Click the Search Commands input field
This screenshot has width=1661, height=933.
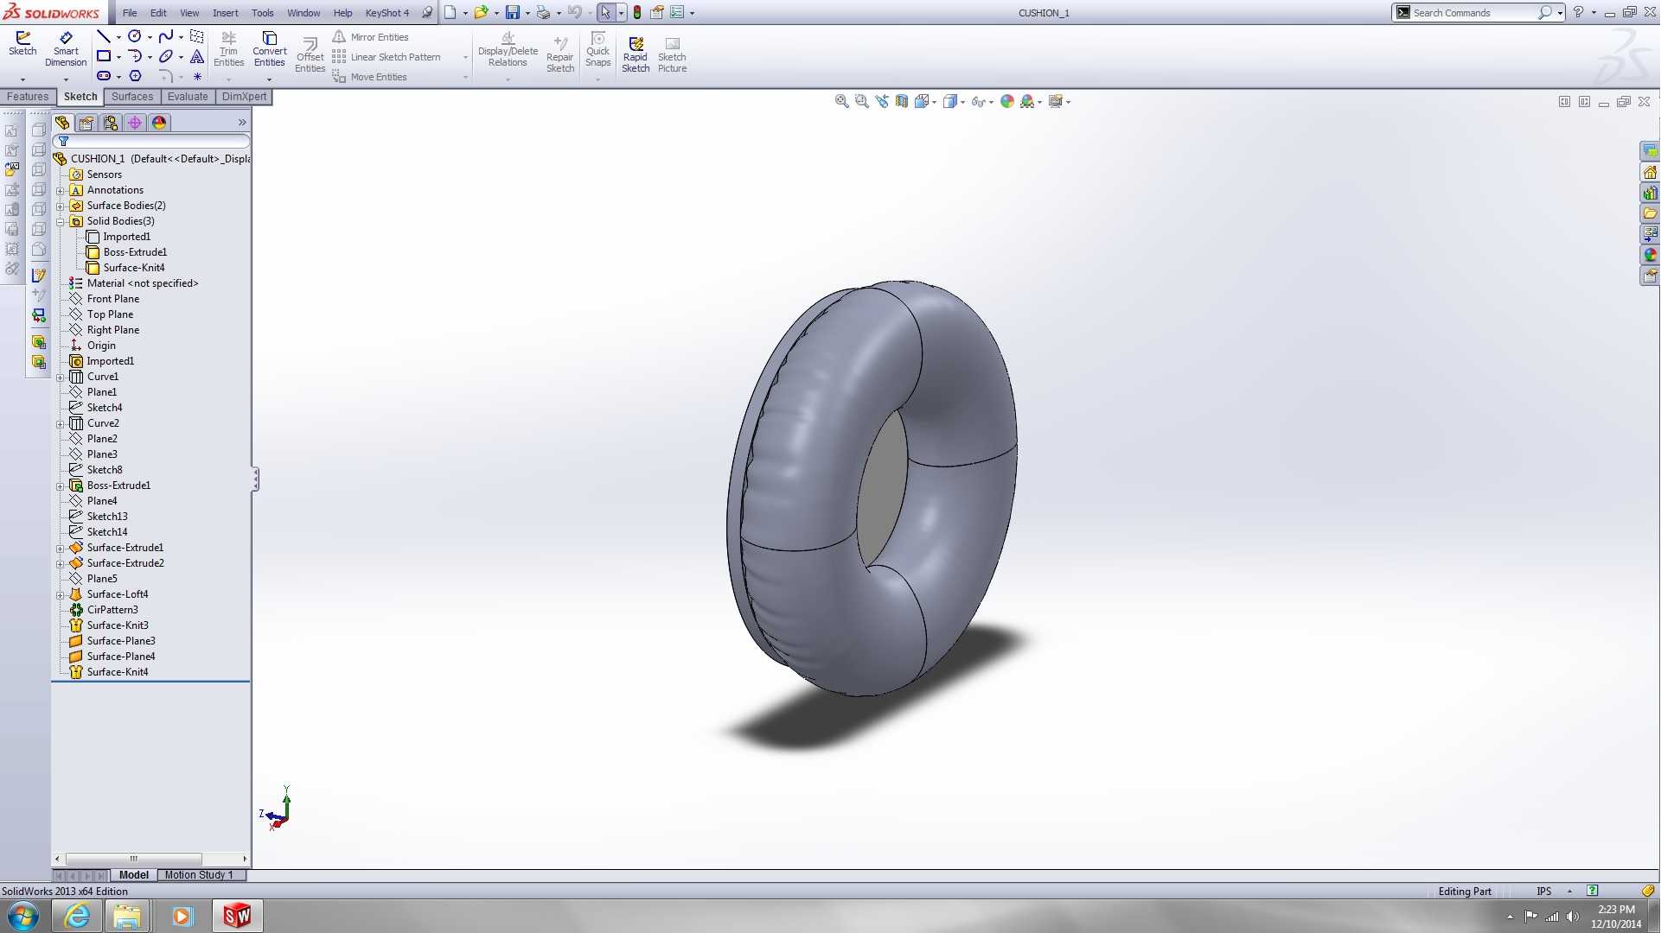(1473, 13)
